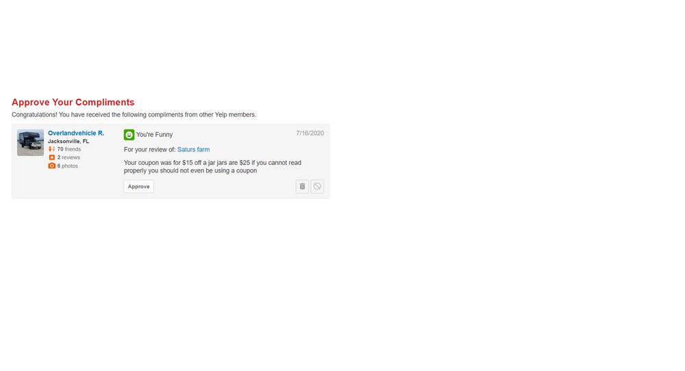This screenshot has width=685, height=371.
Task: Click the Jacksonville, FL location text
Action: coord(68,141)
